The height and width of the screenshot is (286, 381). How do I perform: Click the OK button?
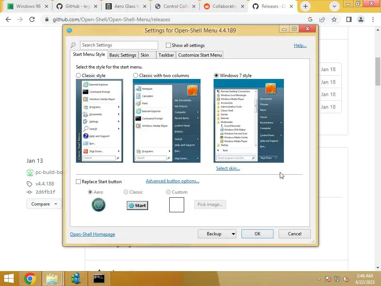pos(257,234)
